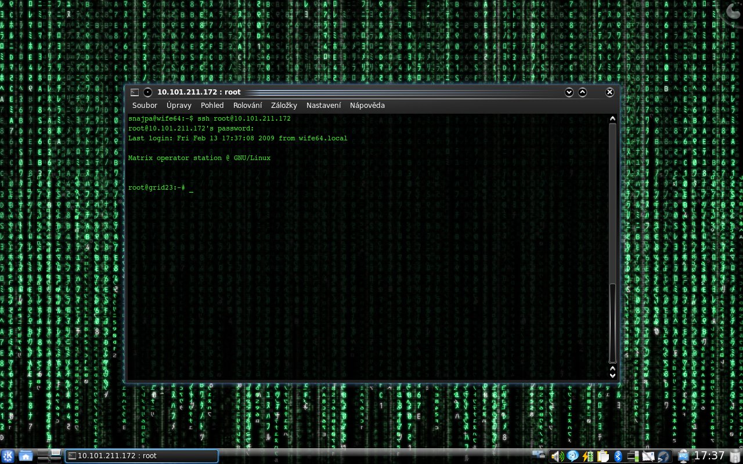Open the Klipper clipboard tray icon

[603, 456]
